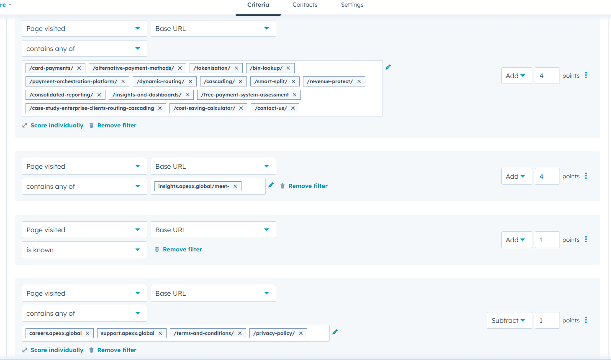This screenshot has height=360, width=611.
Task: Remove the careers.apexx.global chip
Action: coord(87,333)
